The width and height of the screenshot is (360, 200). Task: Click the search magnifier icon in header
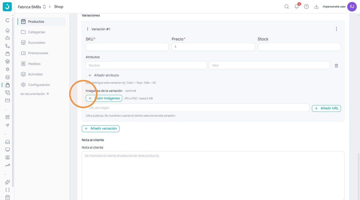point(287,7)
